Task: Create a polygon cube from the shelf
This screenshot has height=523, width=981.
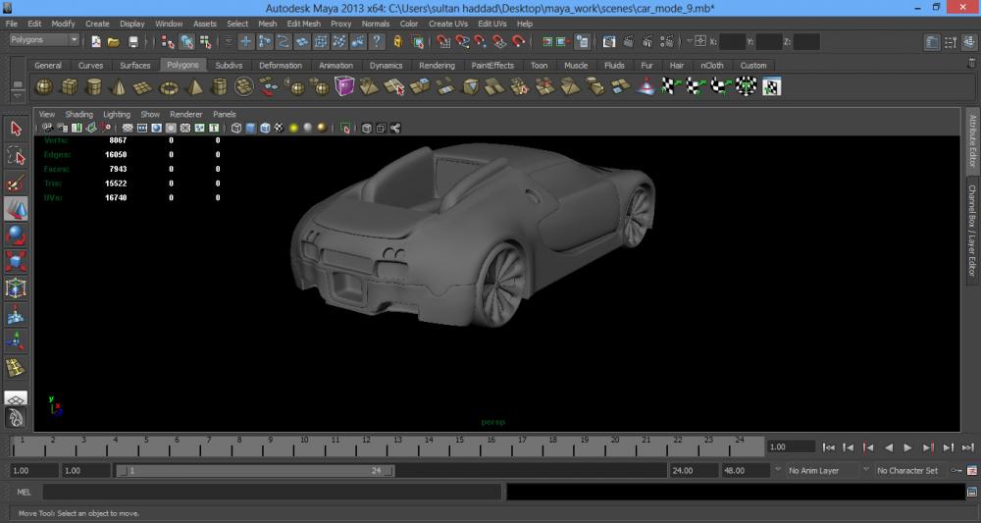Action: [69, 87]
